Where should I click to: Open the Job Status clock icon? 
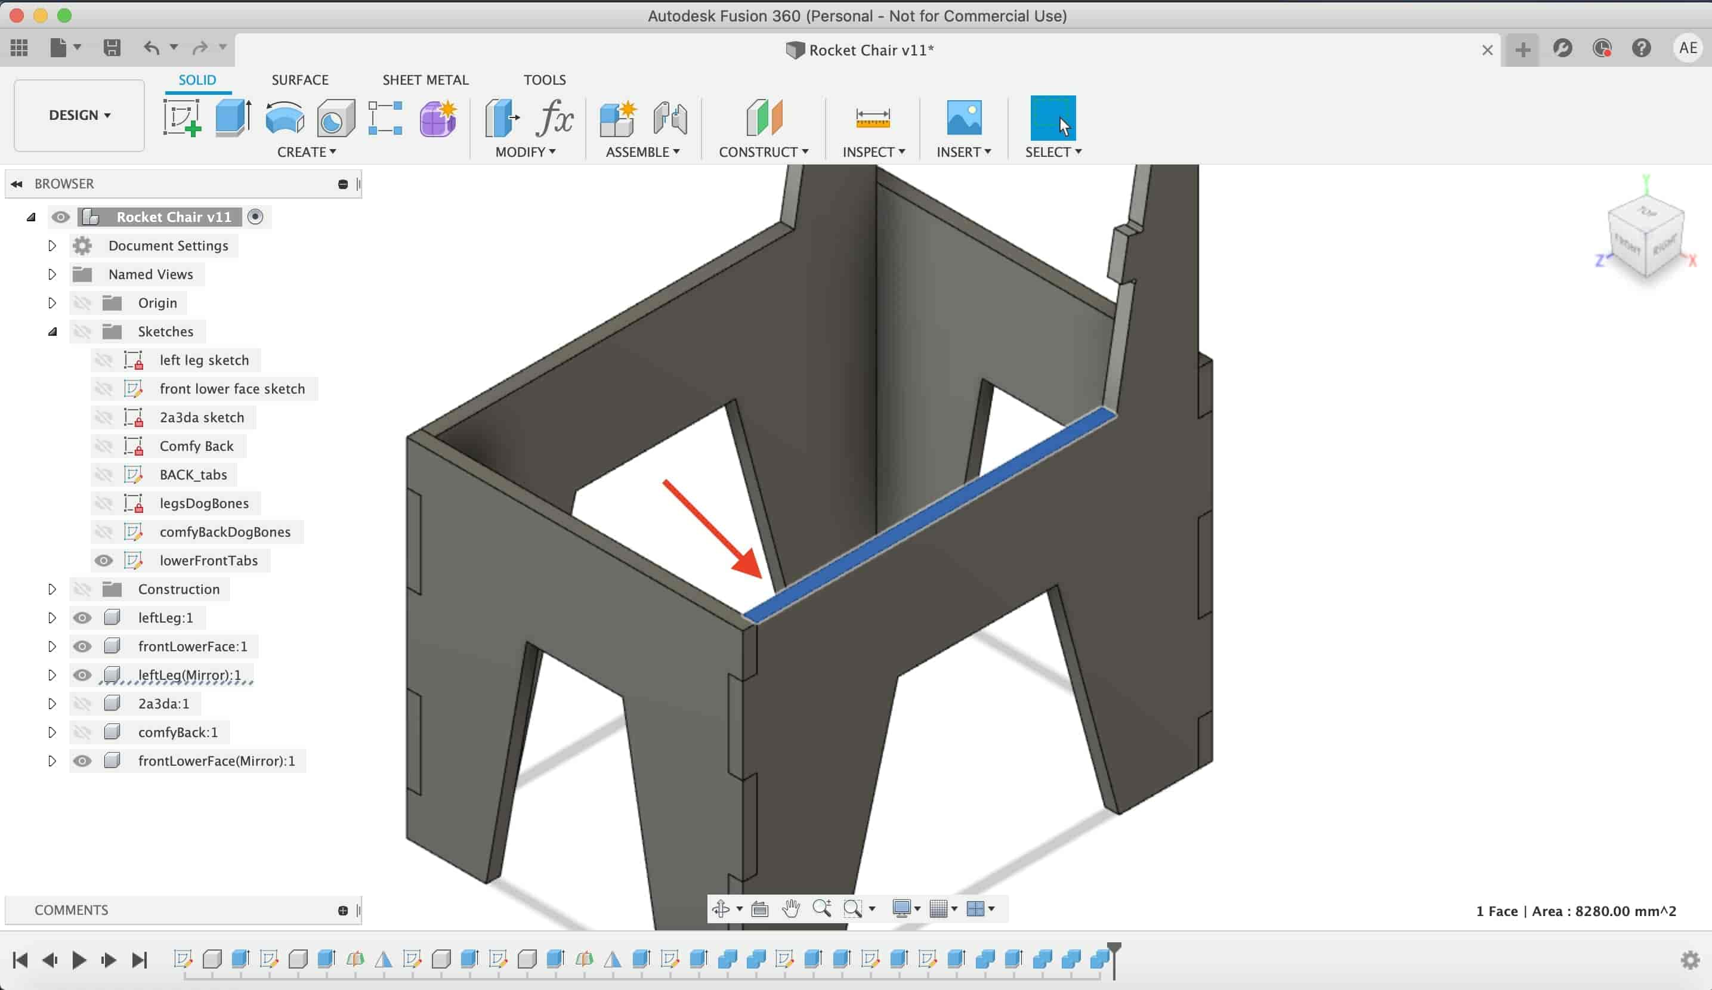click(1602, 48)
